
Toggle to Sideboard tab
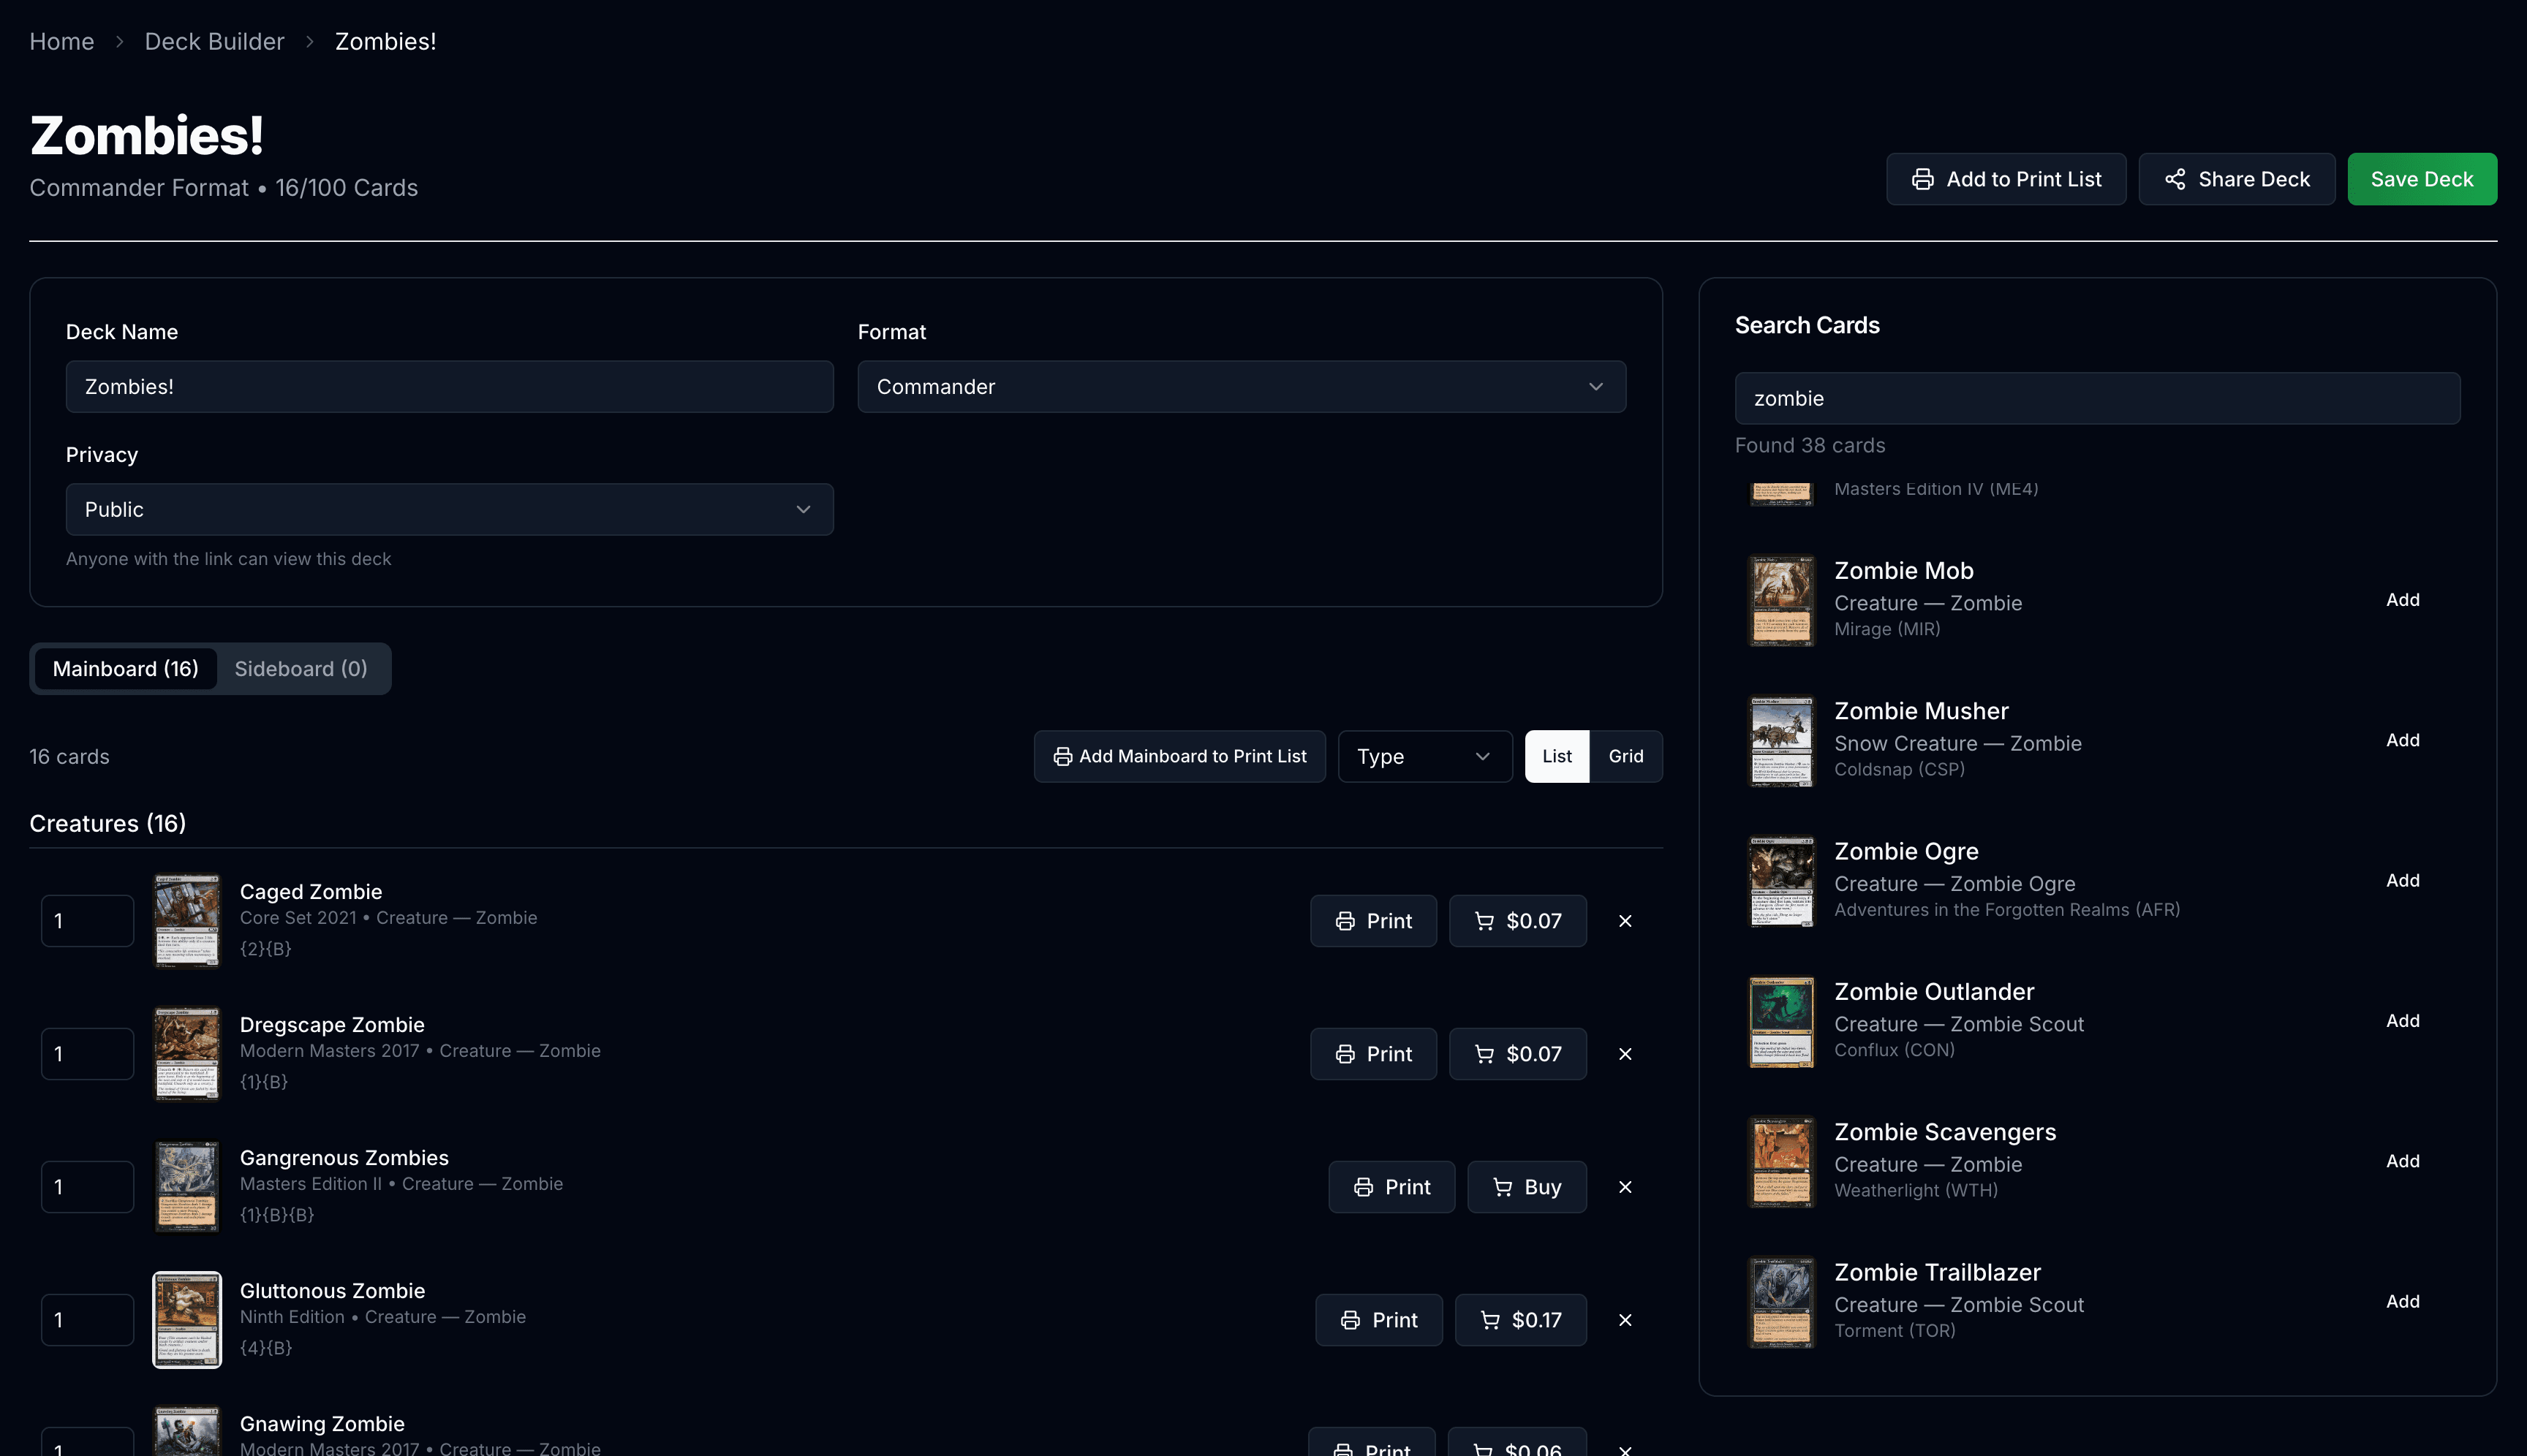pos(301,668)
